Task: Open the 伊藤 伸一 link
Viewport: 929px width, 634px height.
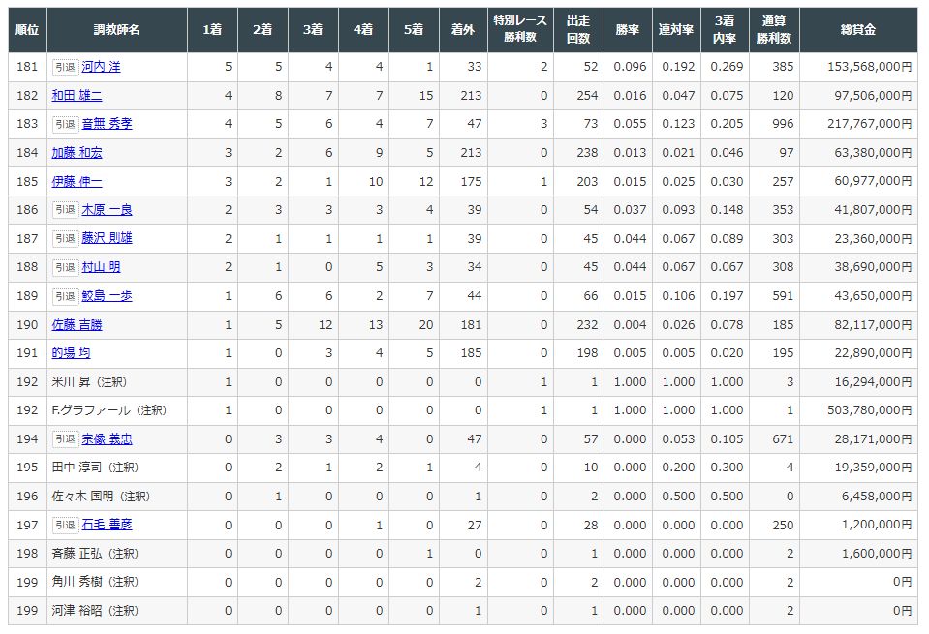Action: click(x=77, y=181)
